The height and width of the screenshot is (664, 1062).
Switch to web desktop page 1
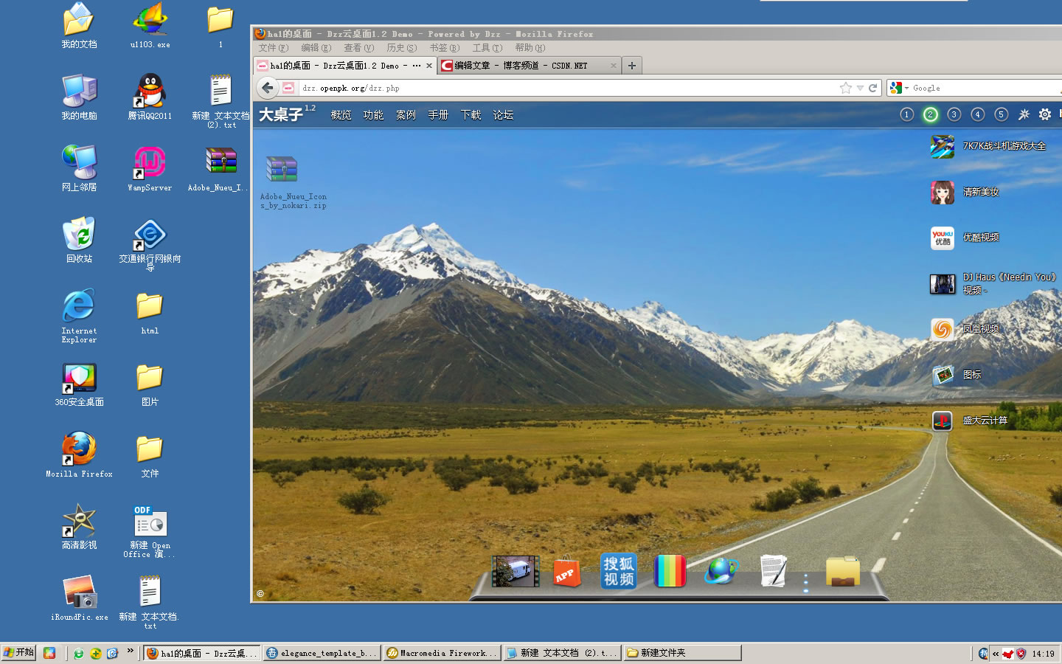pos(907,114)
